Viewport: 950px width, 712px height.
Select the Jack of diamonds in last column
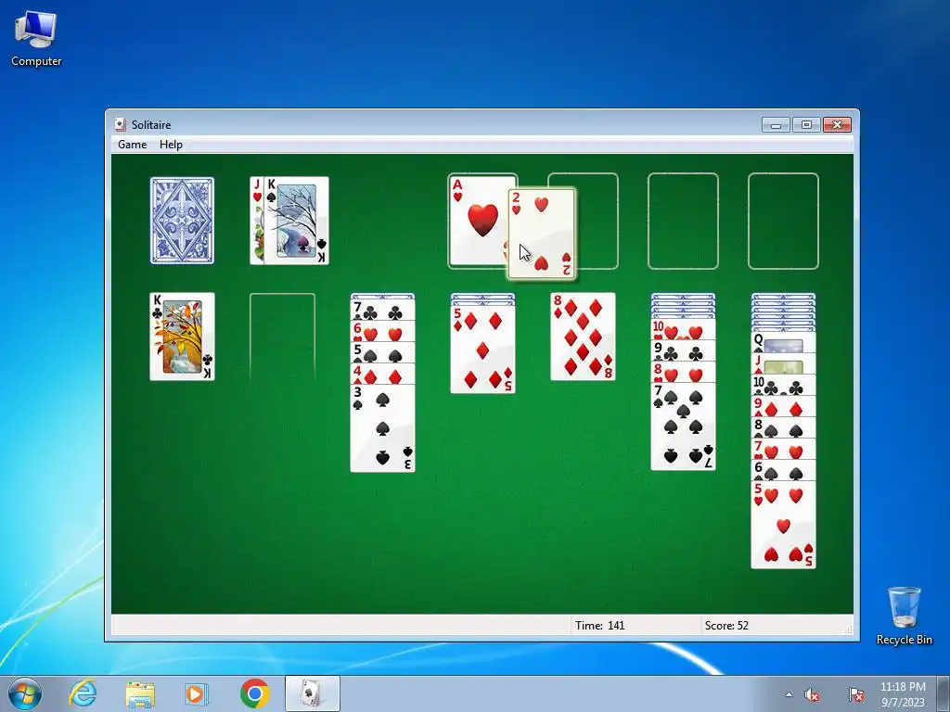tap(783, 363)
